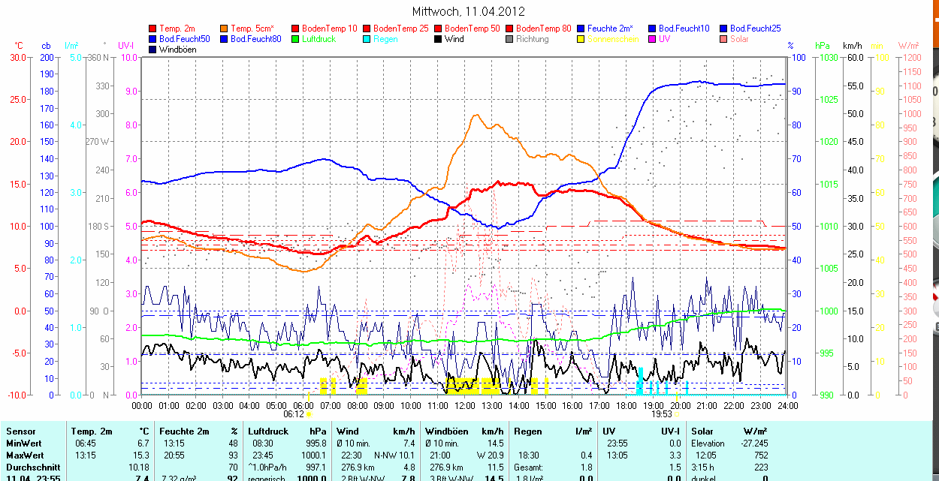The height and width of the screenshot is (481, 939).
Task: Click the blue Feuchte 2m legend marker
Action: [x=581, y=29]
